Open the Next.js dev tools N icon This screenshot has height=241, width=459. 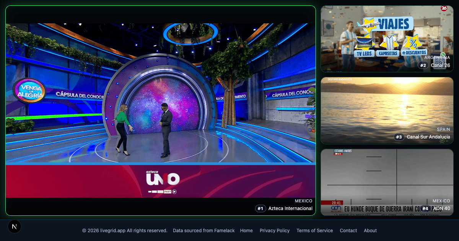click(15, 227)
